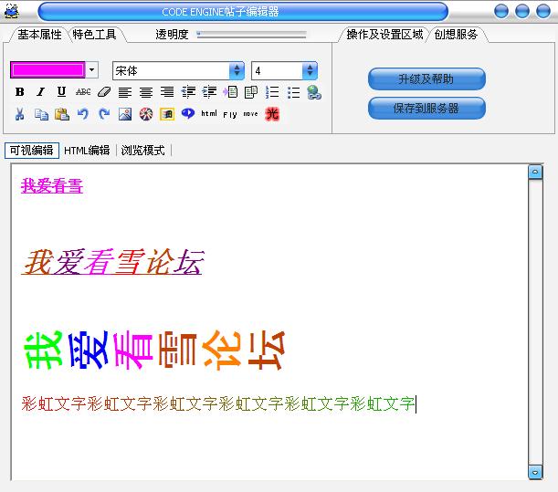Click the blue speech bubble icon
The width and height of the screenshot is (558, 492).
(188, 113)
